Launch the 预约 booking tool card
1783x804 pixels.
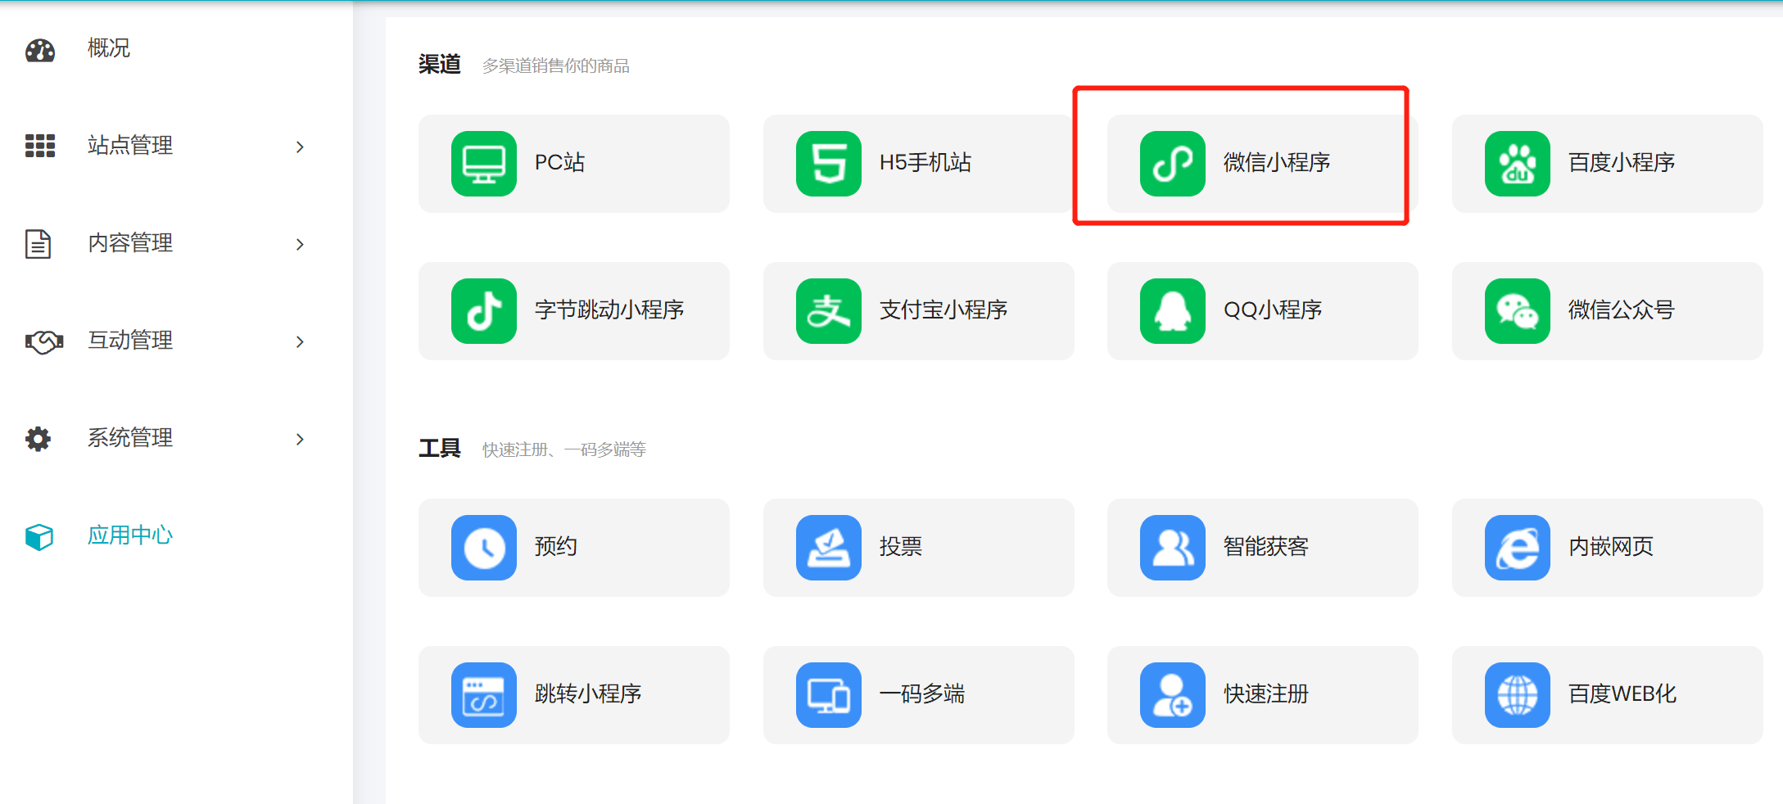(x=574, y=548)
